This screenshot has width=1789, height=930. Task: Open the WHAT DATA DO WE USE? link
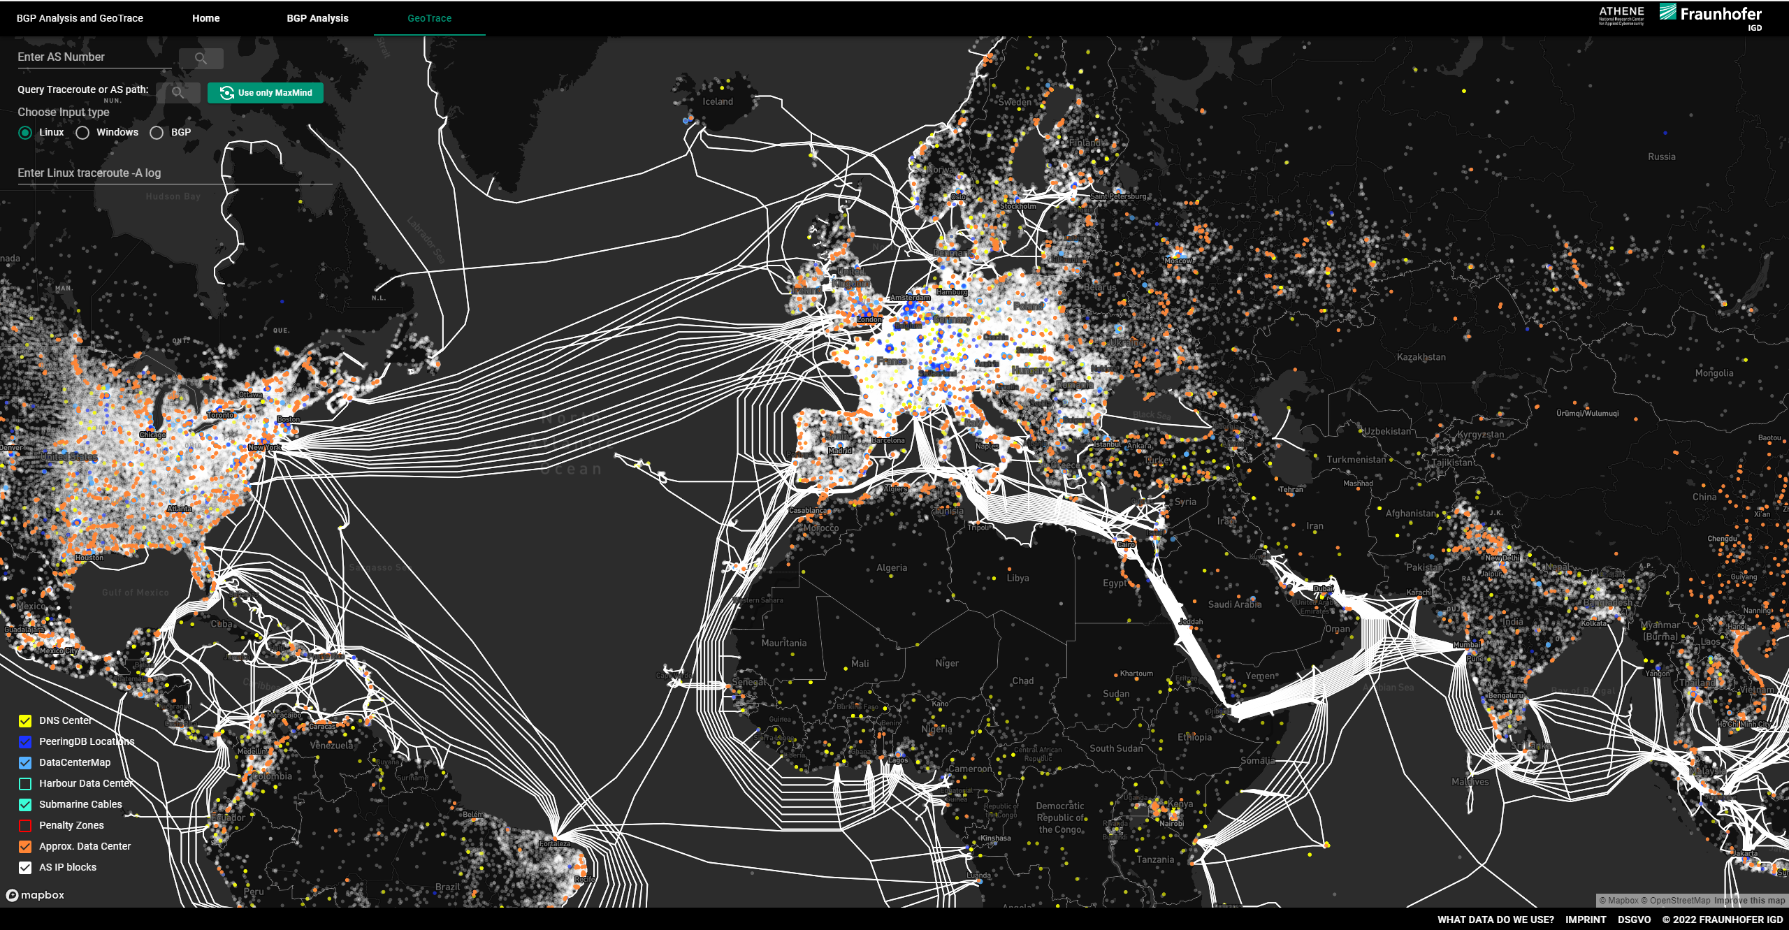(x=1495, y=920)
